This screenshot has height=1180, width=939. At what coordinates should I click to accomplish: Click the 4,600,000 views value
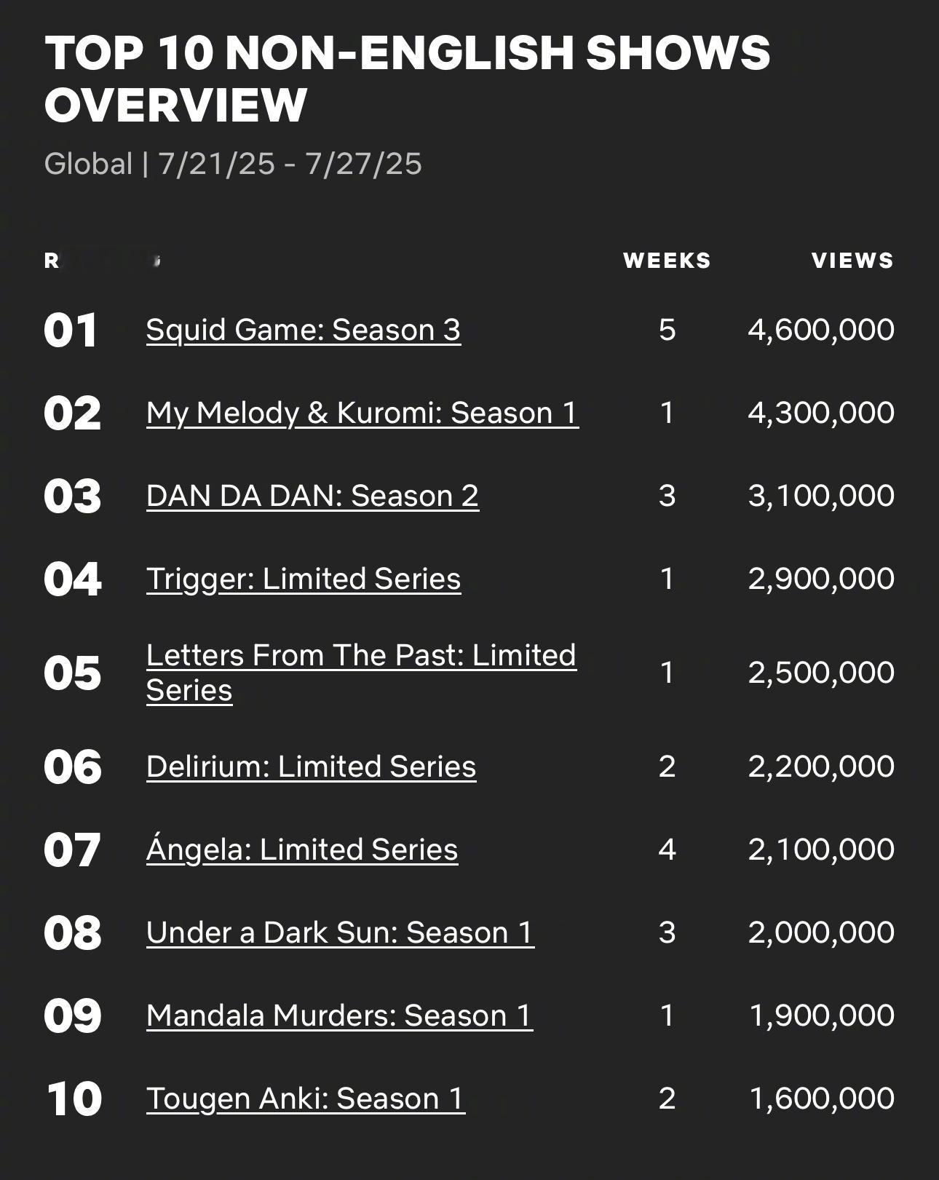821,330
